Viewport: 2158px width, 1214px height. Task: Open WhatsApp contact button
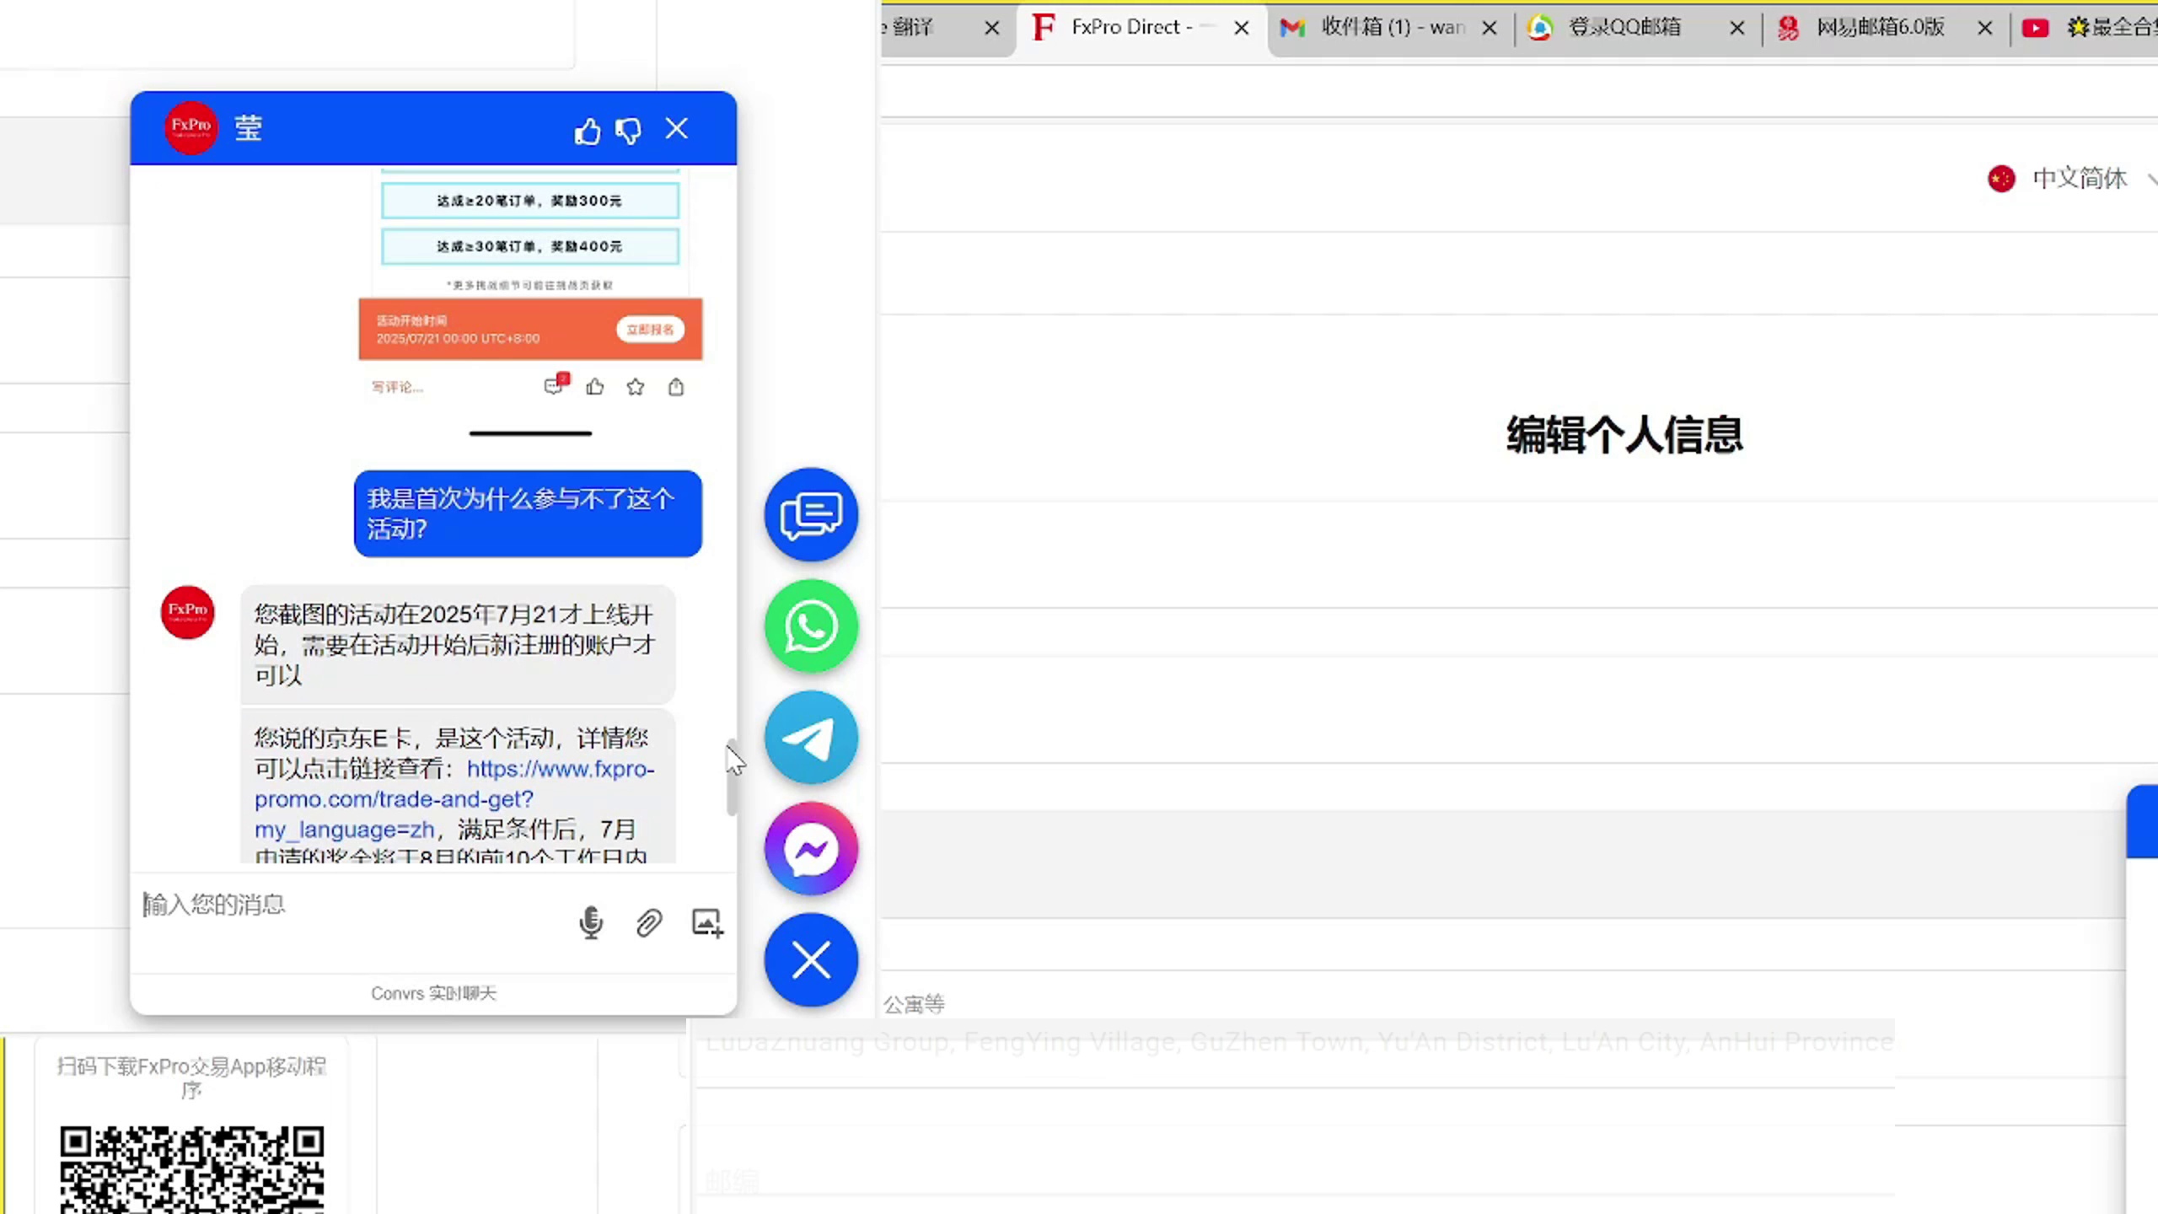(811, 626)
